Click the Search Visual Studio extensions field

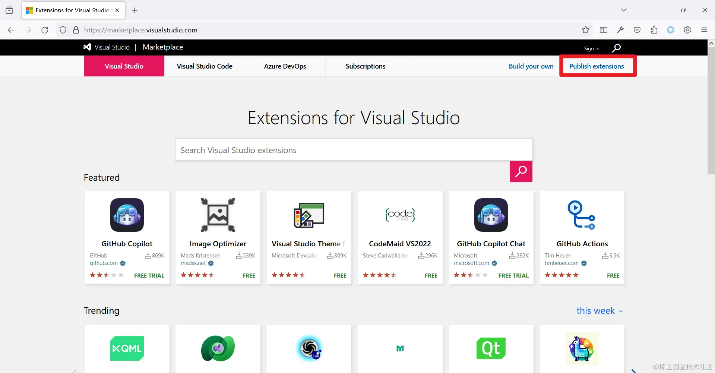point(354,150)
